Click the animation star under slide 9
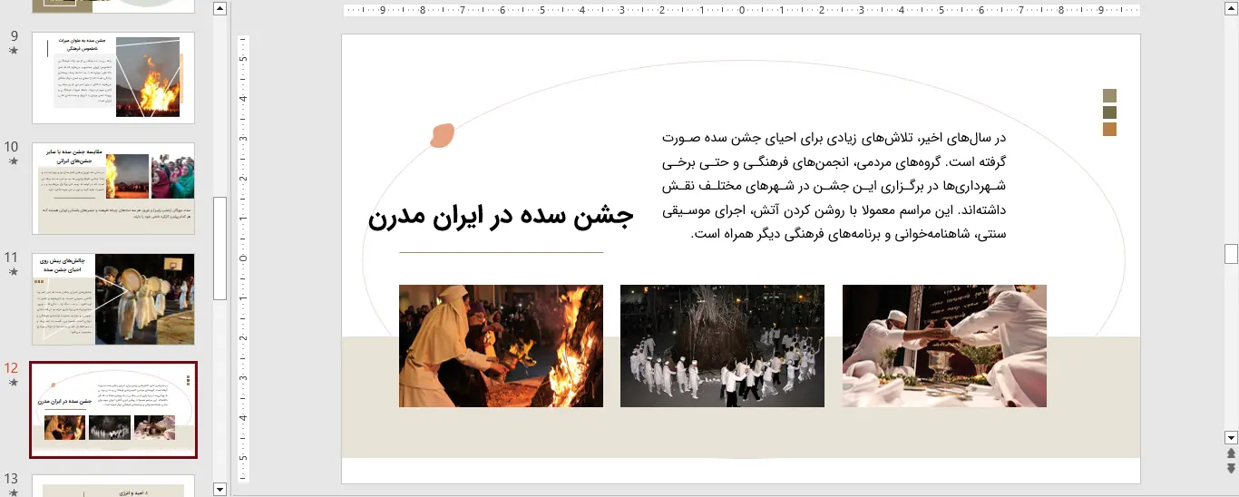 13,51
